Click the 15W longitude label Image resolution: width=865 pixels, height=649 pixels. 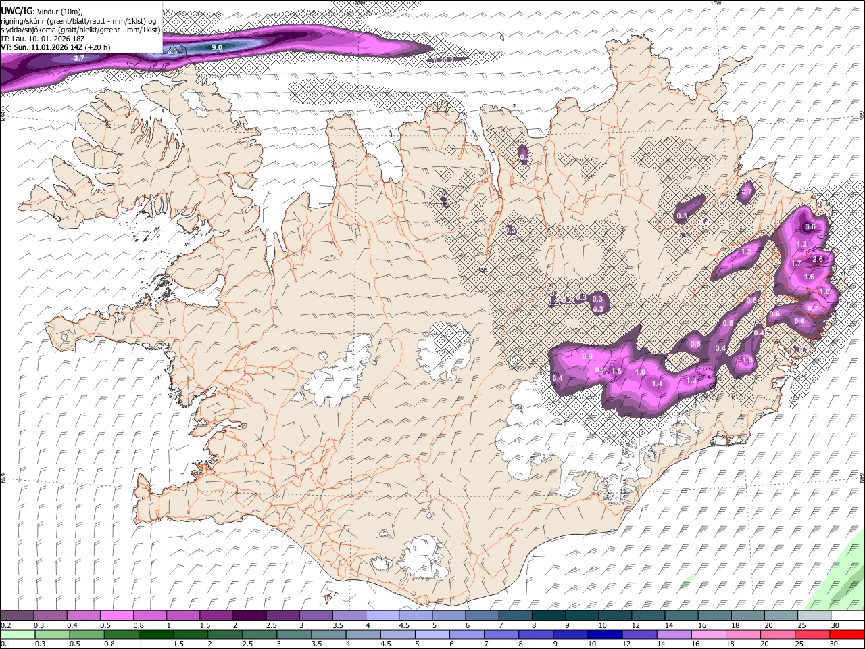pyautogui.click(x=716, y=3)
